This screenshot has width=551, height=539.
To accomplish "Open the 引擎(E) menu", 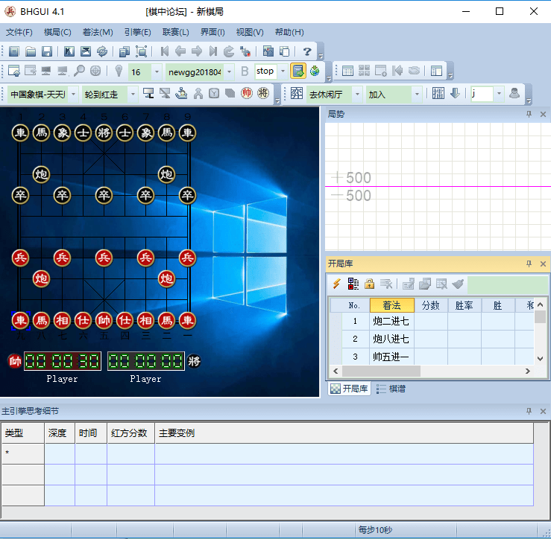I will [x=137, y=32].
